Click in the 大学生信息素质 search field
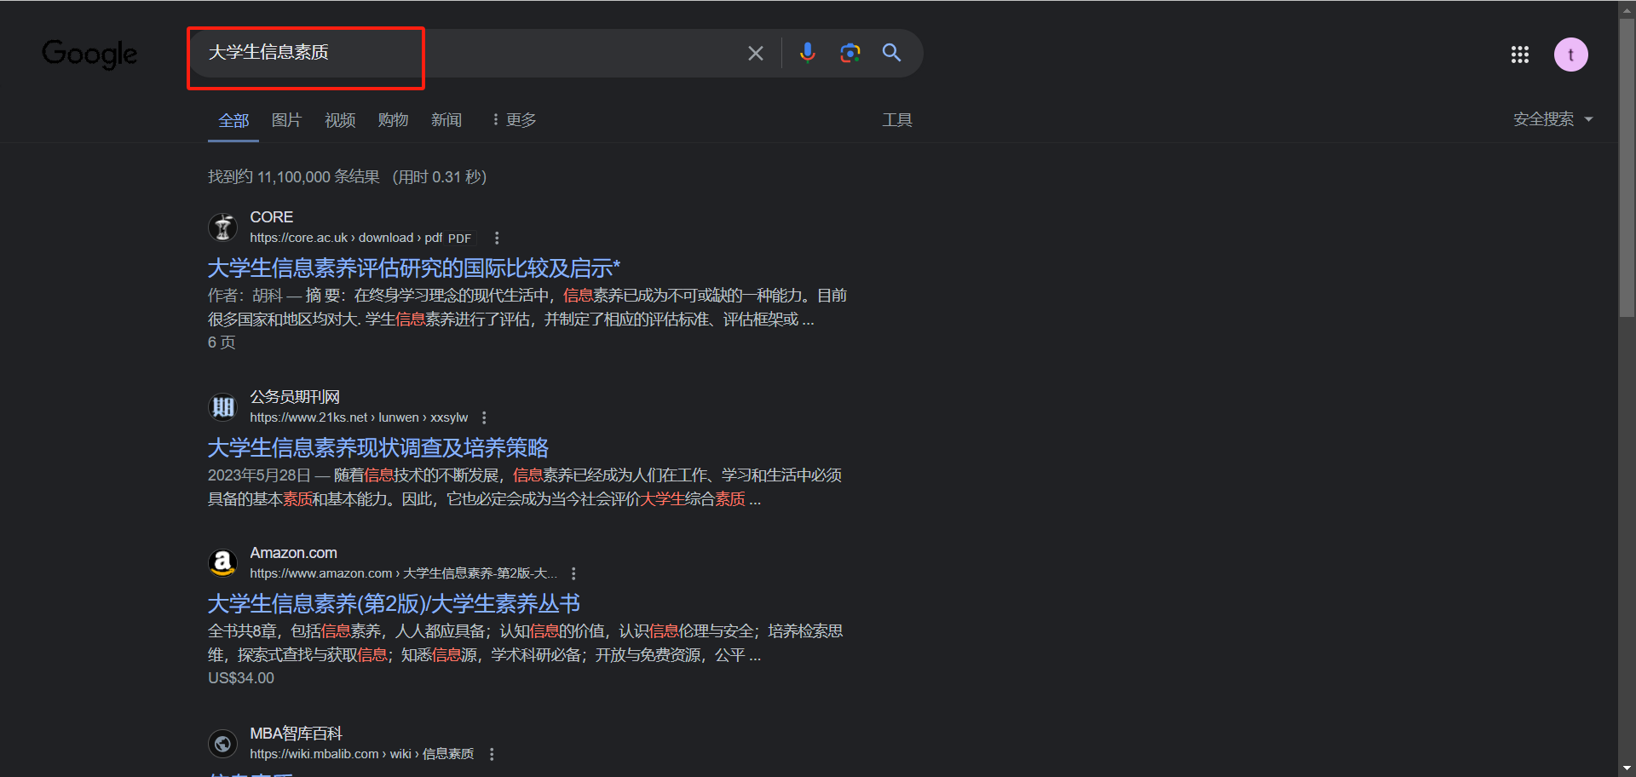The image size is (1636, 777). 464,53
